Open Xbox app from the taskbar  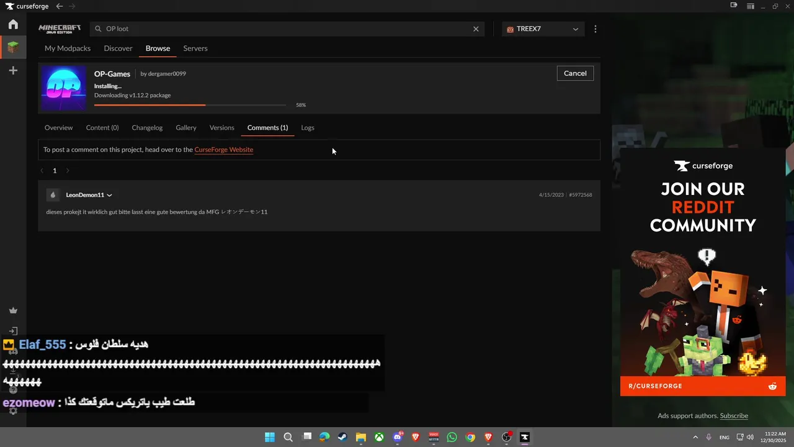click(379, 437)
